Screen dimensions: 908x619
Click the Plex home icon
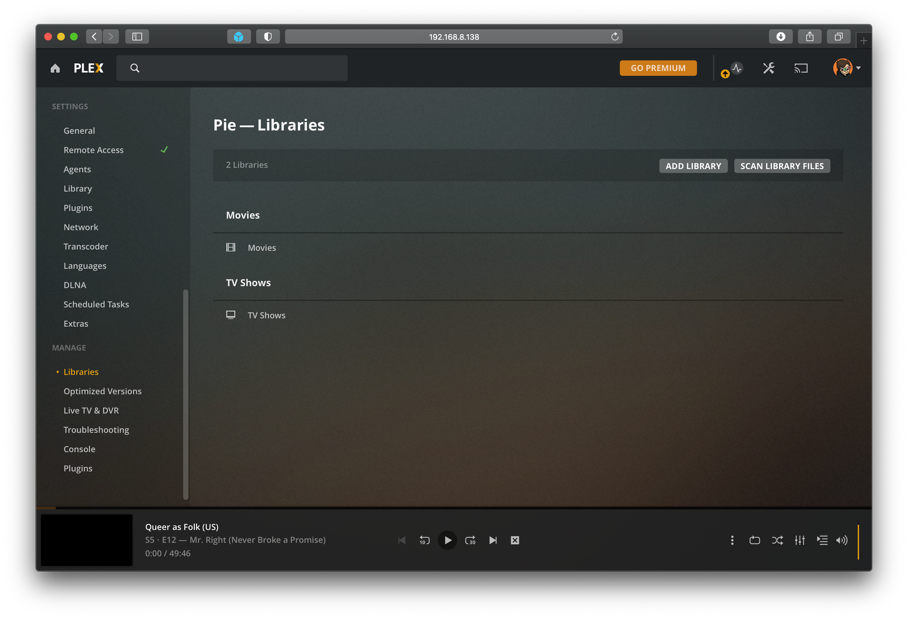pyautogui.click(x=55, y=68)
